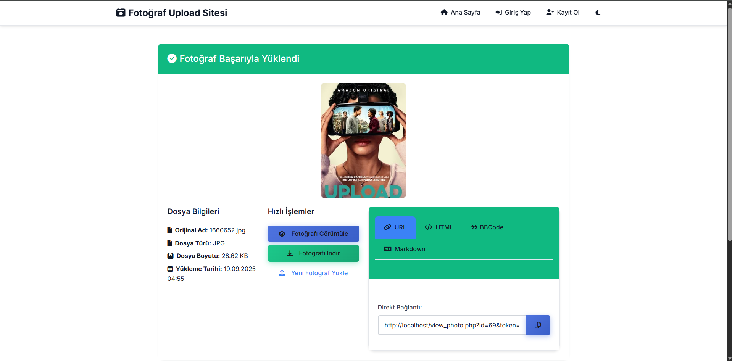Click the add-user icon for Kayıt Ol
Image resolution: width=732 pixels, height=361 pixels.
click(x=550, y=12)
